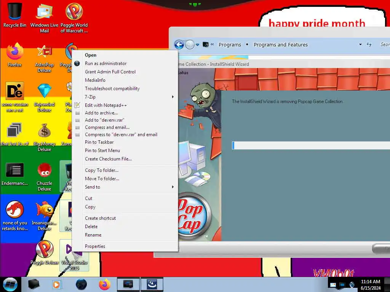The width and height of the screenshot is (390, 292).
Task: Open the Endermanc... desktop icon
Action: coord(15,174)
